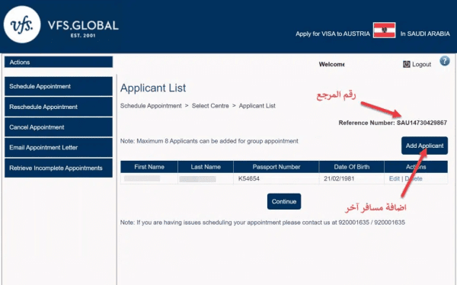
Task: Click the Maximum 8 Applicants note
Action: [x=209, y=141]
